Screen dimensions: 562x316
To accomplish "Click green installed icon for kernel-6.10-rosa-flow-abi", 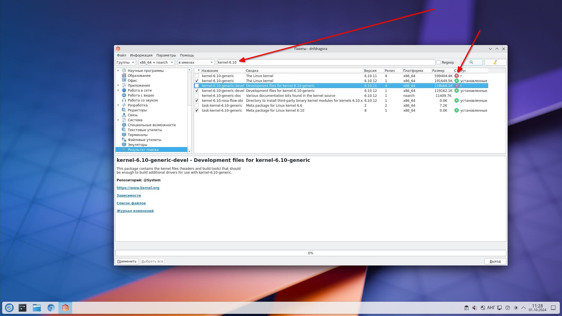I will [x=457, y=100].
